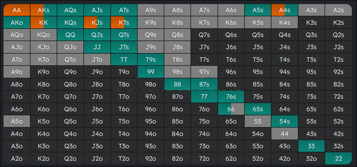Click the 97s hand cell

pyautogui.click(x=204, y=72)
